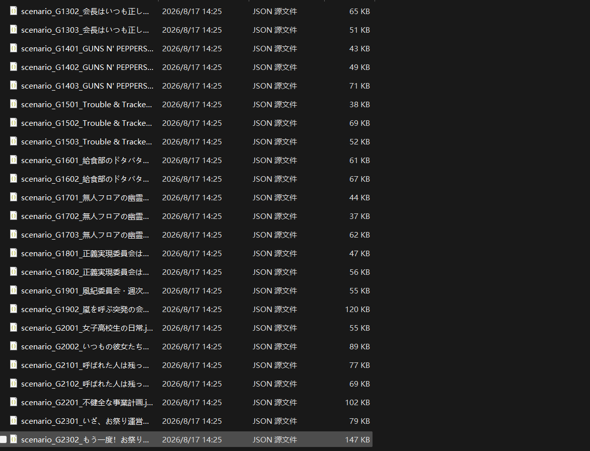Select the file icon next to scenario_G1601
The width and height of the screenshot is (590, 451).
[x=14, y=160]
